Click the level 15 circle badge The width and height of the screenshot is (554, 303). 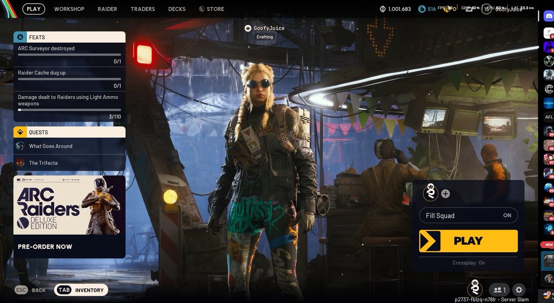click(x=486, y=9)
